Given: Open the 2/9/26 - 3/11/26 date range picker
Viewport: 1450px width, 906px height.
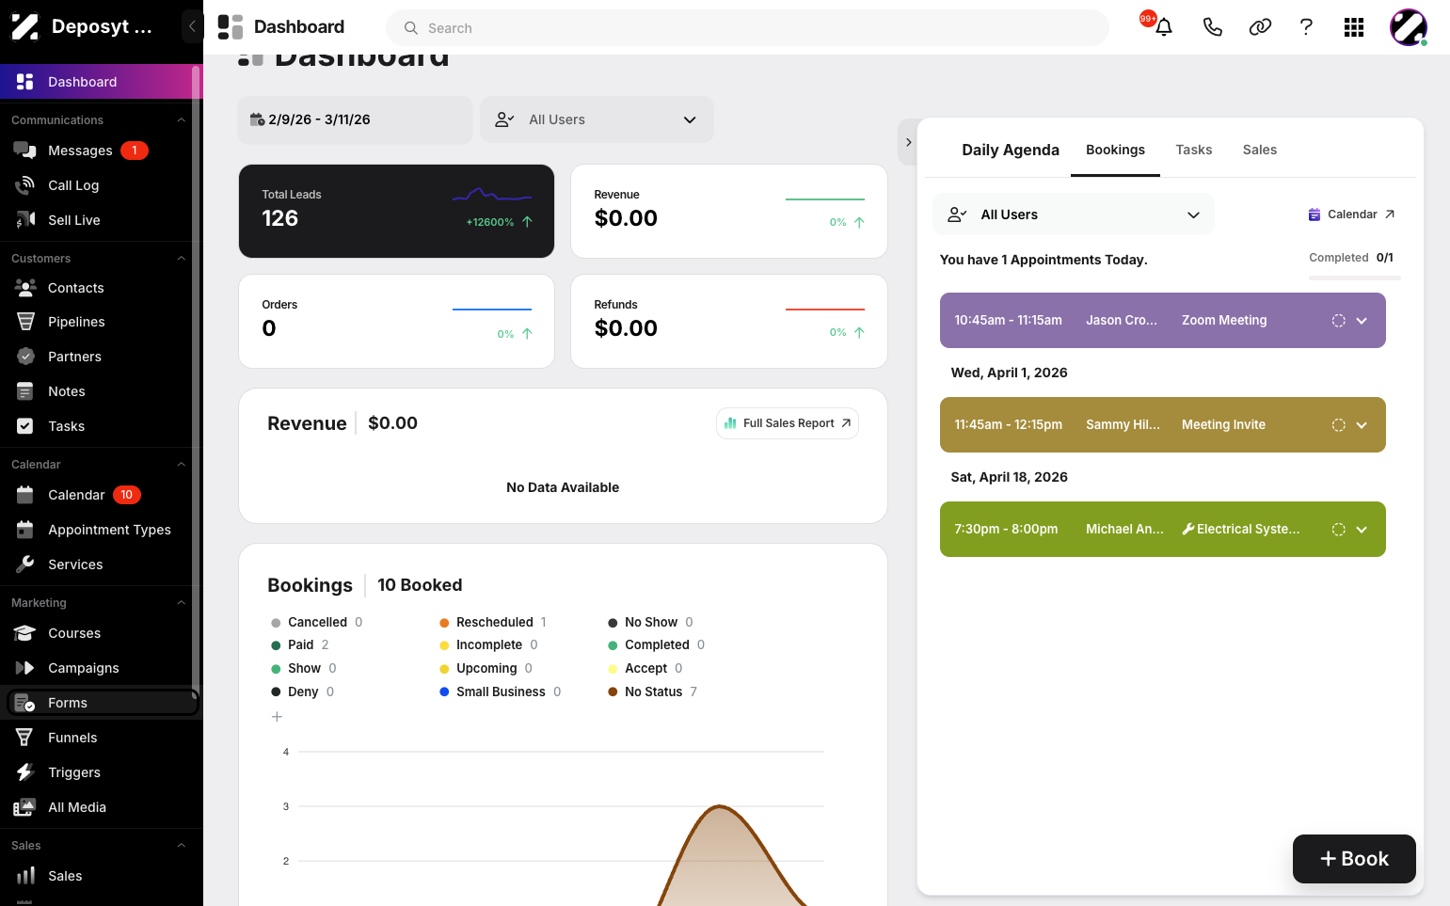Looking at the screenshot, I should click(355, 119).
